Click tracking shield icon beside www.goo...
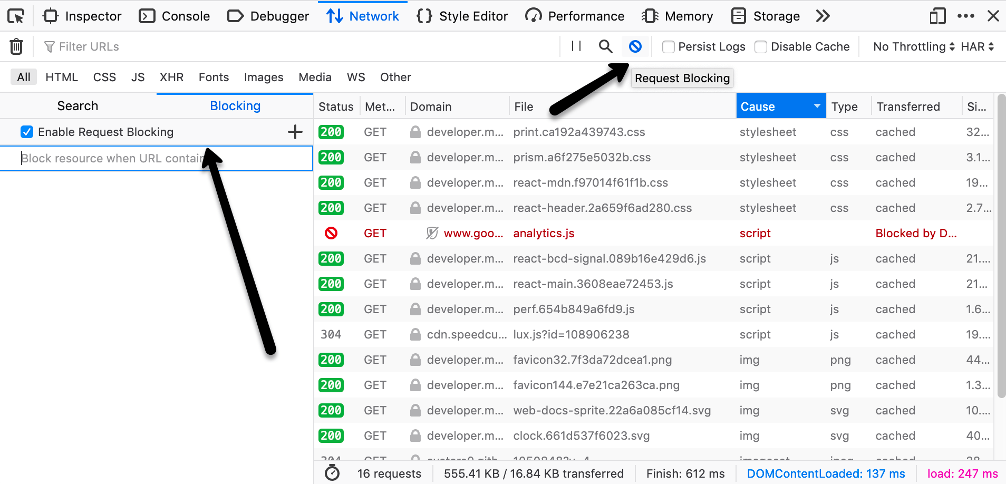This screenshot has height=484, width=1006. click(x=432, y=233)
